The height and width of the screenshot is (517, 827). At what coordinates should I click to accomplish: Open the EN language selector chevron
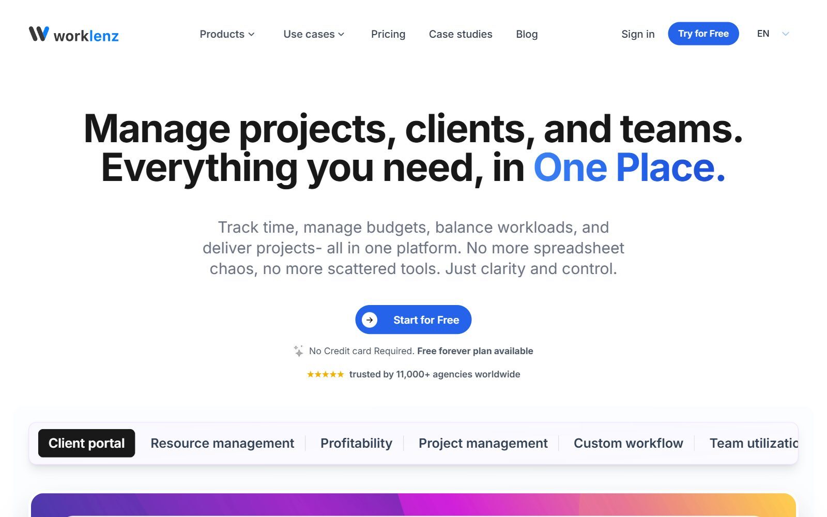[786, 34]
